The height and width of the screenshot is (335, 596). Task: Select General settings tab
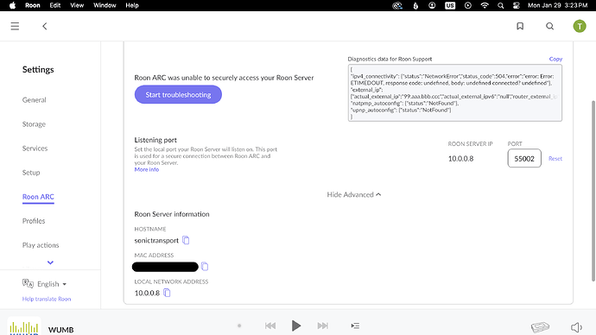pos(35,100)
